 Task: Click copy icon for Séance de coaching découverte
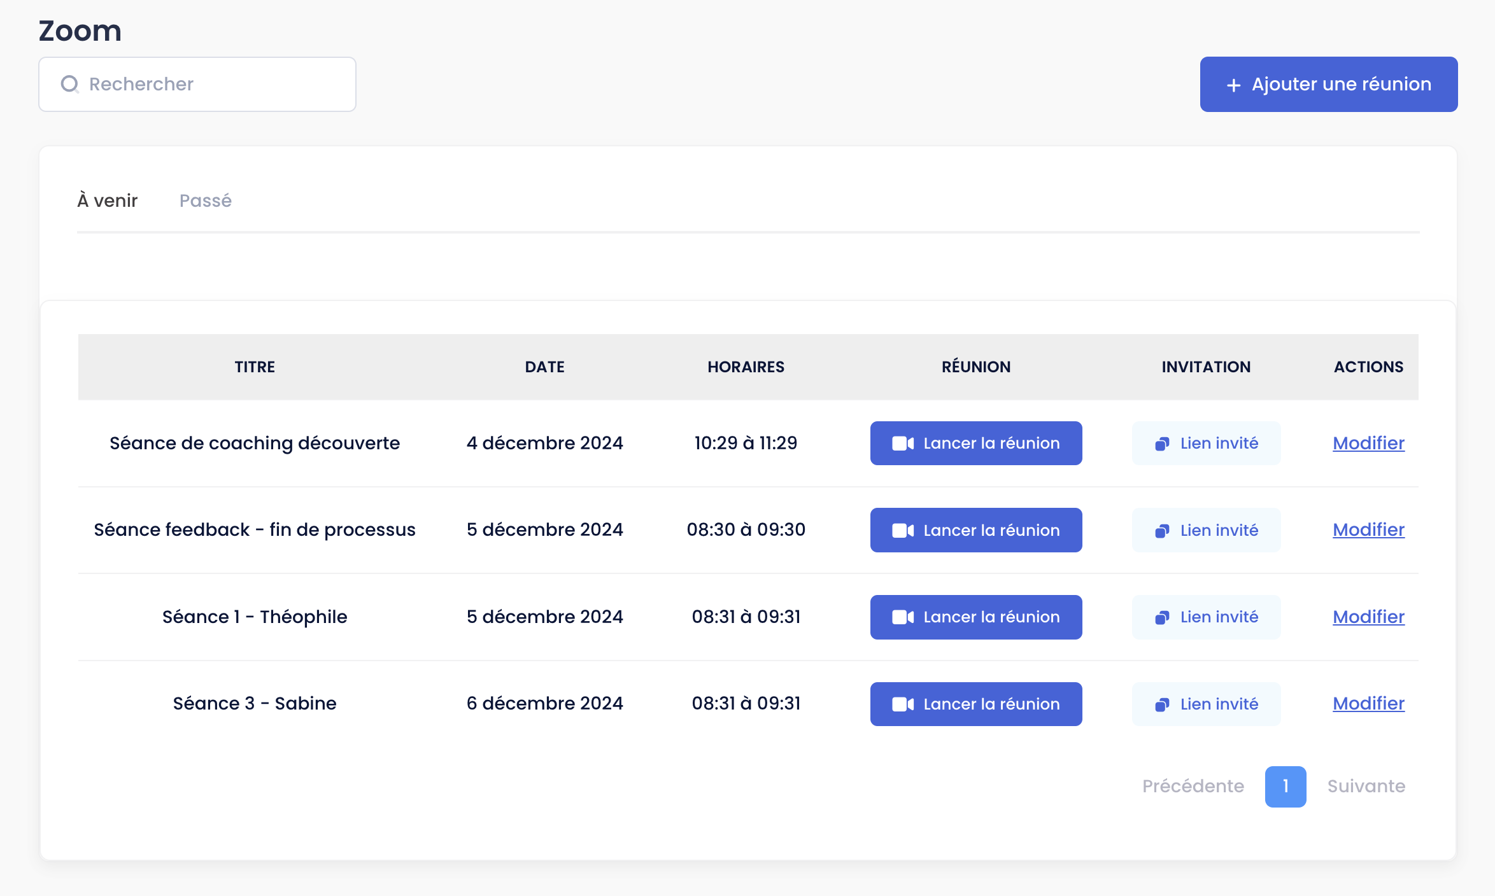click(1162, 444)
